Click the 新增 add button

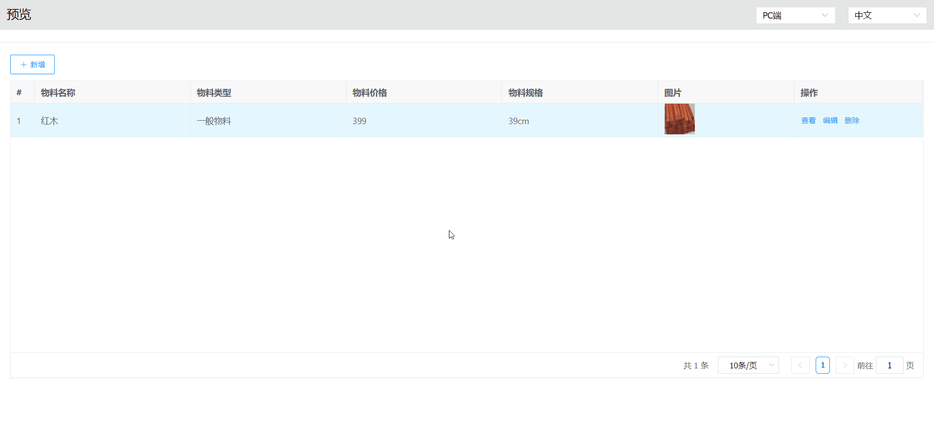pos(32,64)
